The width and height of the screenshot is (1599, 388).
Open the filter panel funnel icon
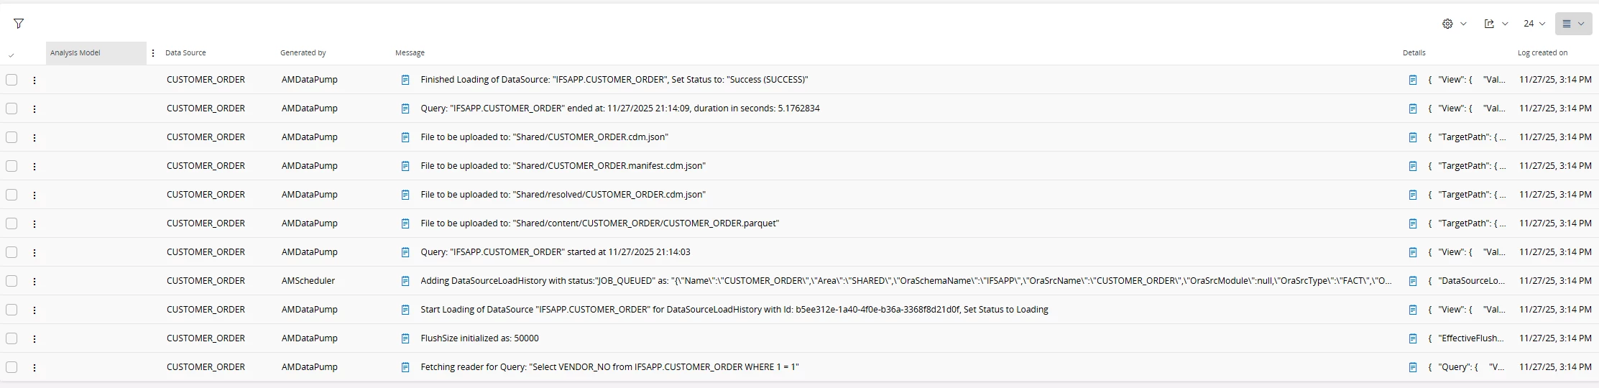point(19,24)
